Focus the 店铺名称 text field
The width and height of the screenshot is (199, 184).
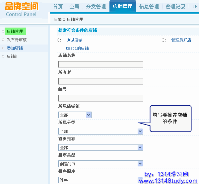point(100,64)
